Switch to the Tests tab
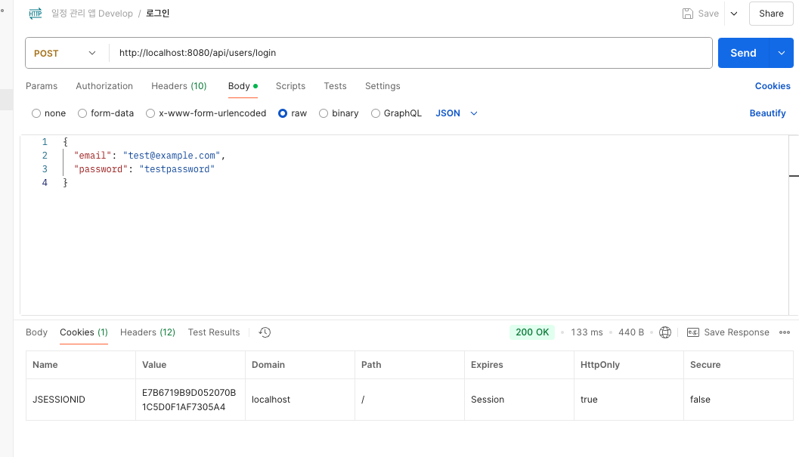This screenshot has width=799, height=457. pos(336,86)
